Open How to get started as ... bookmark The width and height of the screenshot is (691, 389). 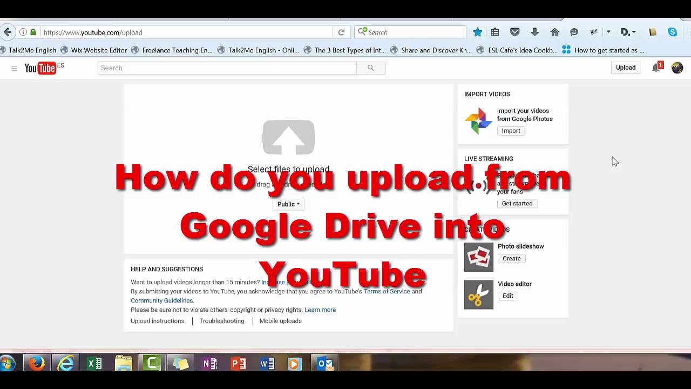(603, 50)
